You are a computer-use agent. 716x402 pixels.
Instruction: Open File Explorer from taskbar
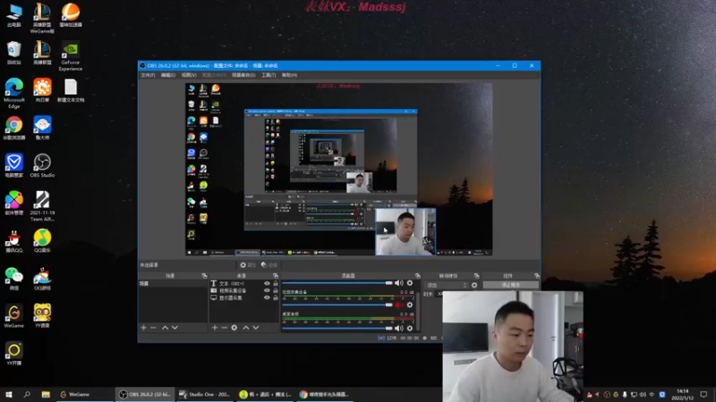[x=46, y=394]
